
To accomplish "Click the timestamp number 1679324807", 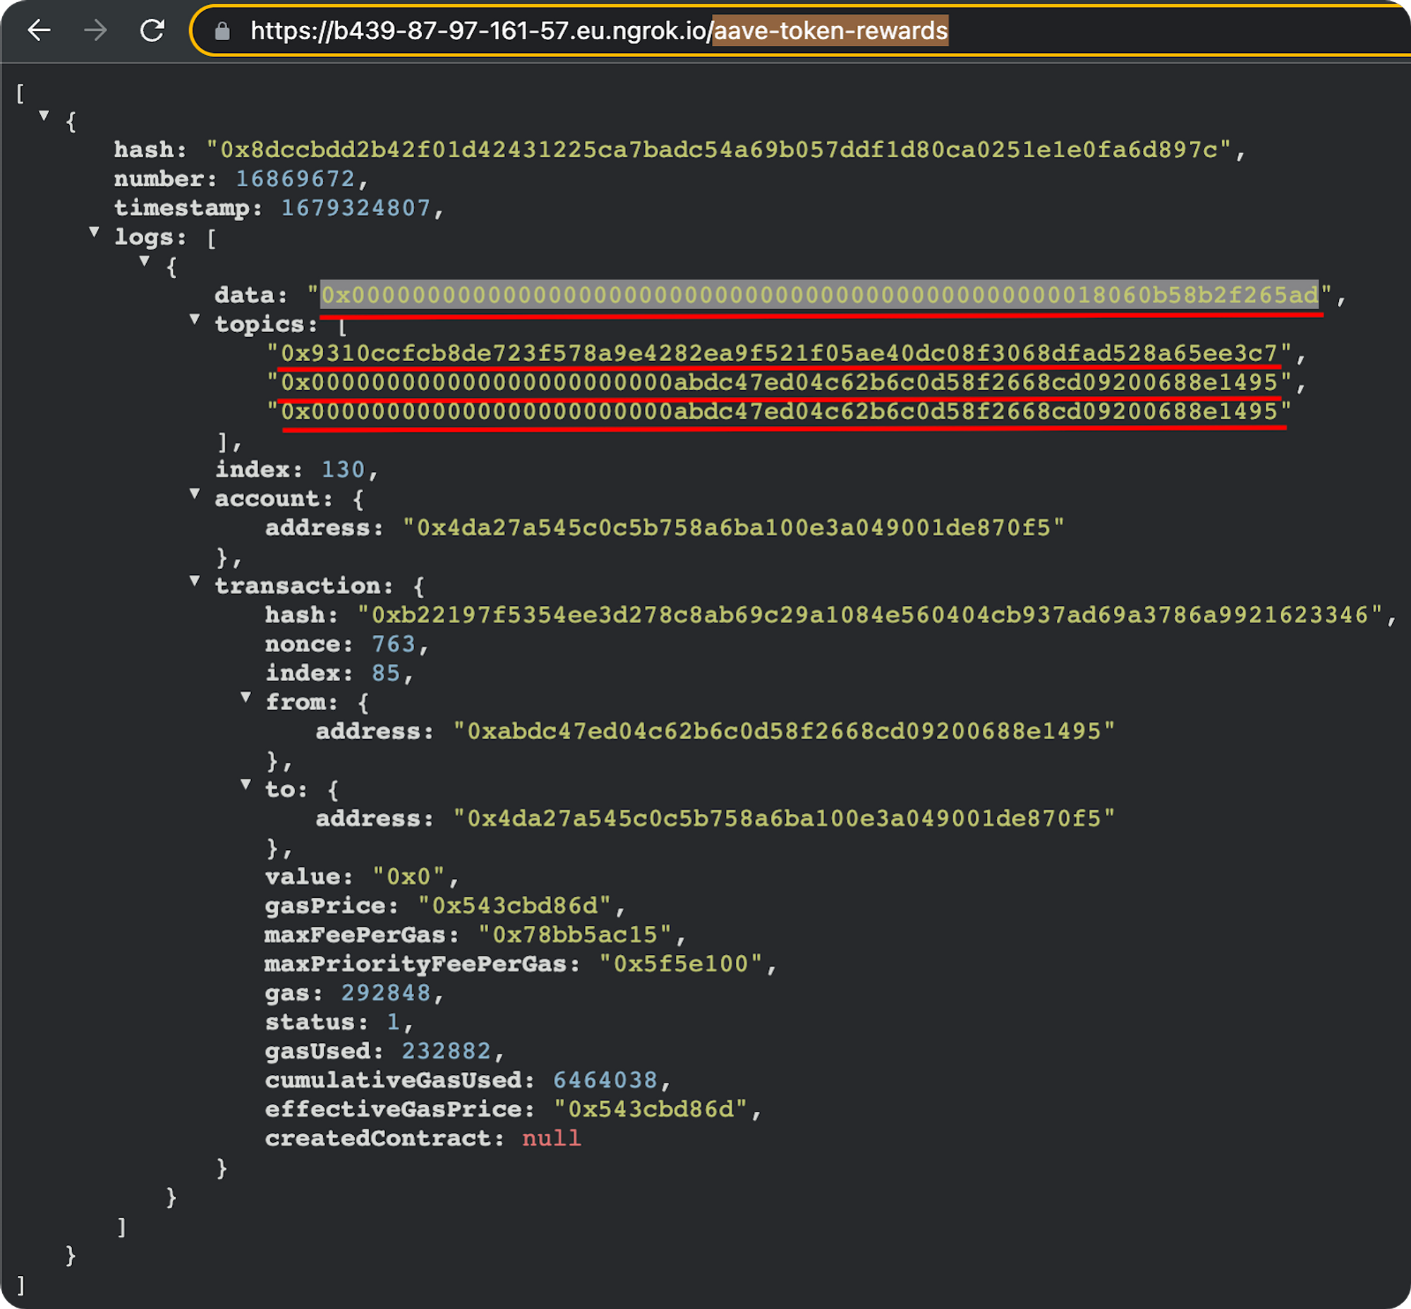I will point(355,207).
